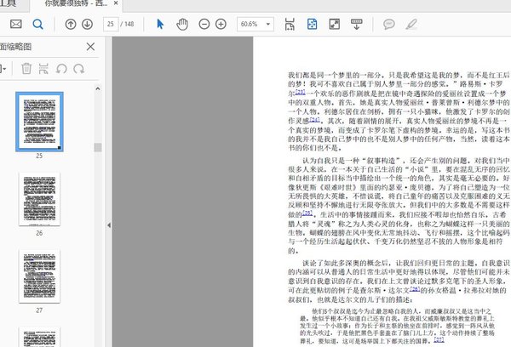Activate the hand pan tool
This screenshot has height=347, width=511.
[181, 25]
